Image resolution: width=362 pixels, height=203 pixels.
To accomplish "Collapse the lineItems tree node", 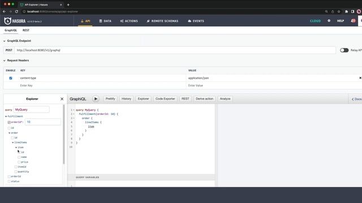I will pos(13,143).
